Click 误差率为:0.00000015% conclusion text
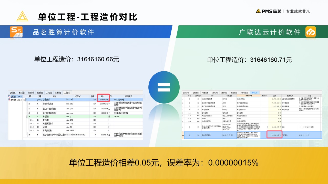This screenshot has height=184, width=328. (213, 163)
